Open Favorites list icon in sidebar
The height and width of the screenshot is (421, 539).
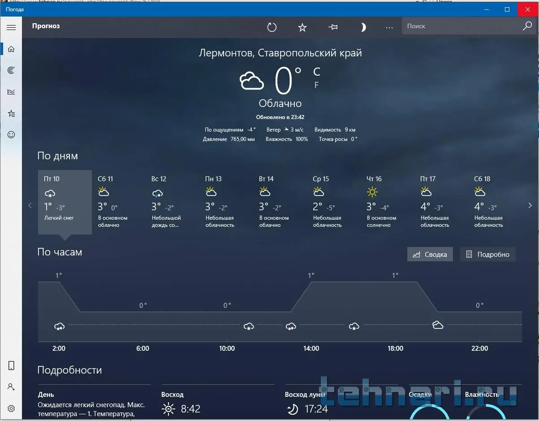[x=11, y=114]
